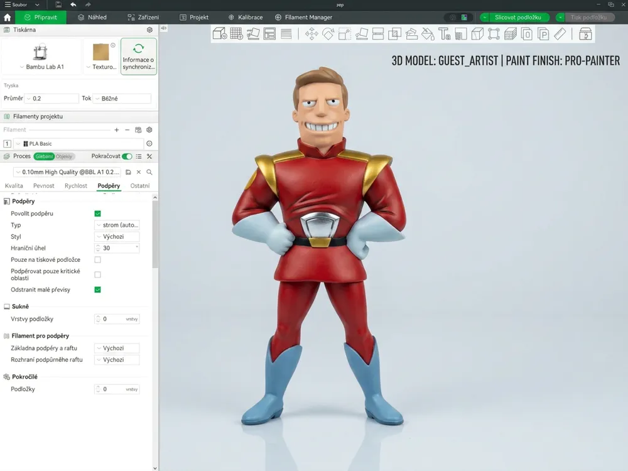628x471 pixels.
Task: Open the Color painting bucket tool
Action: click(x=428, y=34)
